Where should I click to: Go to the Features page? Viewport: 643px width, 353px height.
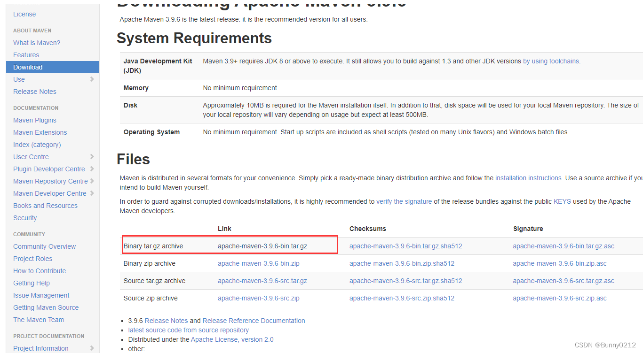tap(26, 55)
